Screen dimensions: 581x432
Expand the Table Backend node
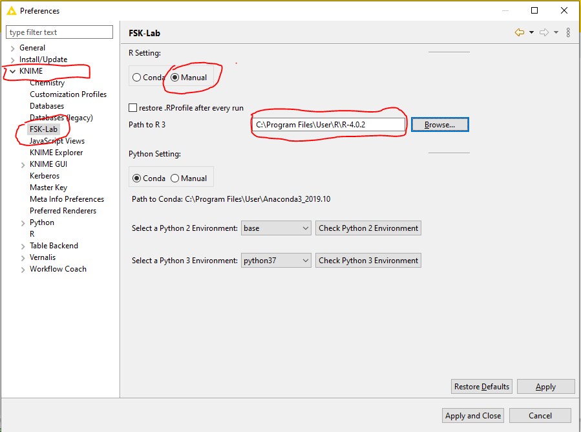23,246
